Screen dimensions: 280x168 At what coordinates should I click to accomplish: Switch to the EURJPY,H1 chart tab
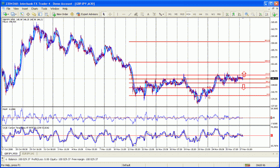(x=28, y=154)
